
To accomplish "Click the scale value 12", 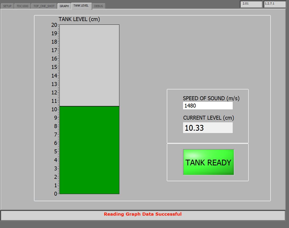I will (54, 93).
